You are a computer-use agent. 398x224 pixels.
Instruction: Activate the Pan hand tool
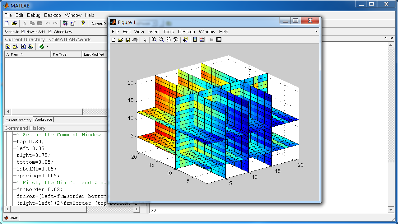(169, 40)
